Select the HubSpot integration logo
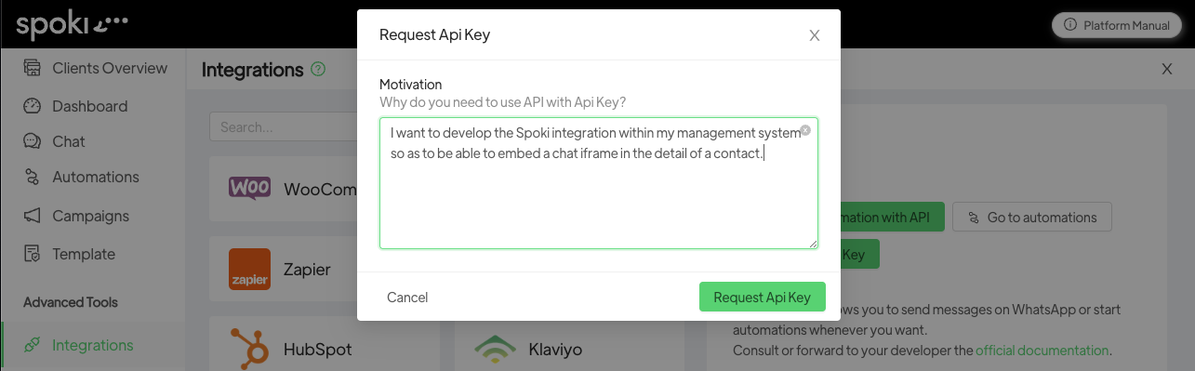1195x371 pixels. pos(249,349)
